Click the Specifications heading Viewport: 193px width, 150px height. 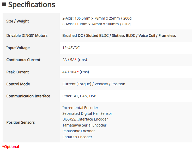click(32, 5)
